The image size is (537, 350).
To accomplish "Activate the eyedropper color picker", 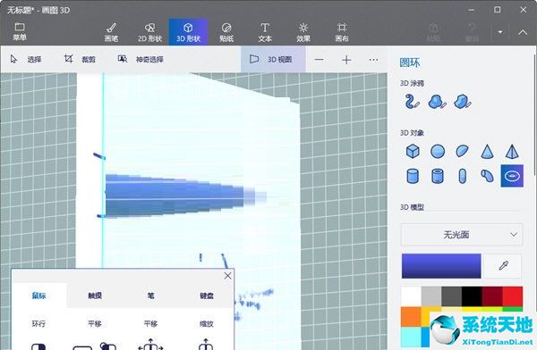I will (503, 265).
